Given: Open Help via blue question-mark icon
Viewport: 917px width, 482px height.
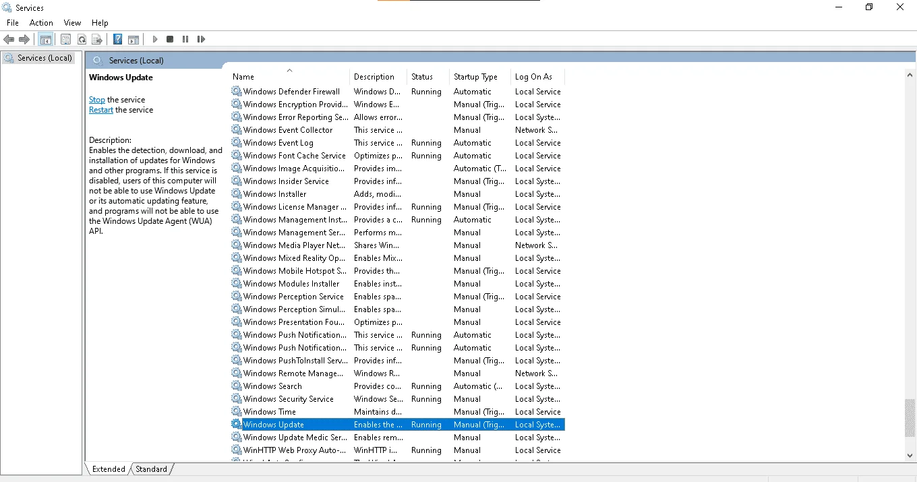Looking at the screenshot, I should tap(117, 39).
